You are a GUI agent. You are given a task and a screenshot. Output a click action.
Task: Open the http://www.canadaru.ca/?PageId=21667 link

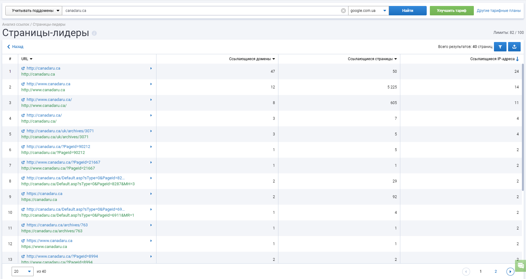(63, 162)
